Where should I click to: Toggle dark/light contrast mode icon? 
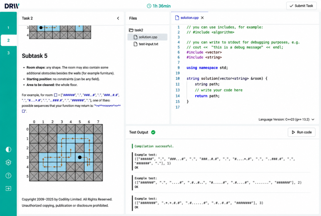(x=8, y=150)
